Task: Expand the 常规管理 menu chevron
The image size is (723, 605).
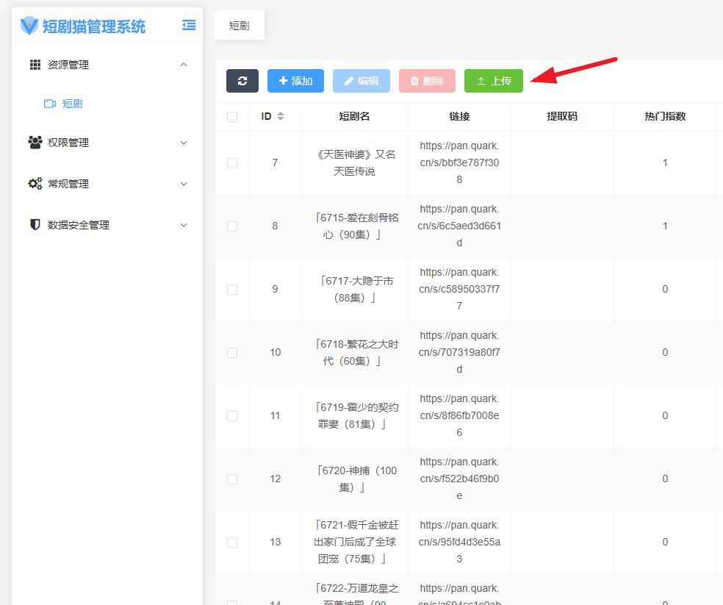Action: (x=184, y=184)
